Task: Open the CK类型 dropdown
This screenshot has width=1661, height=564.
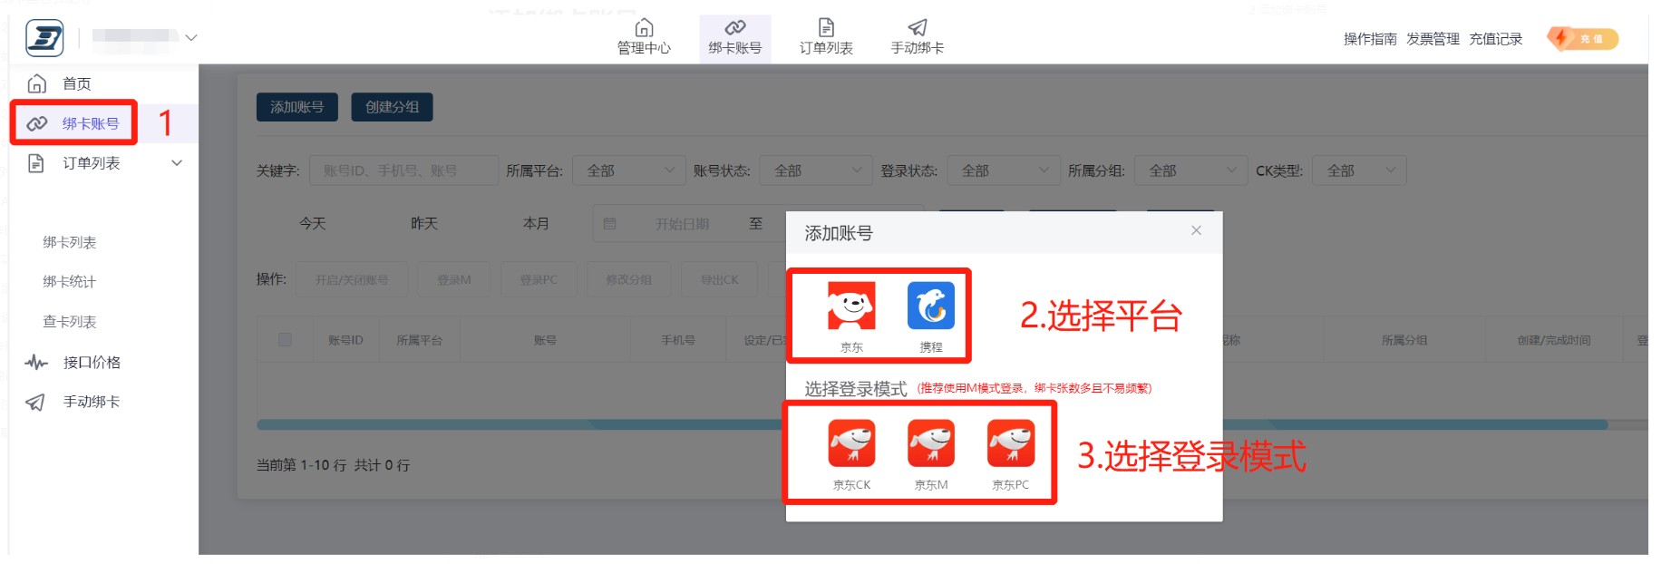Action: pos(1360,170)
